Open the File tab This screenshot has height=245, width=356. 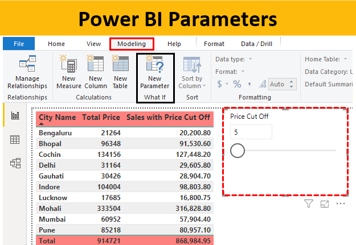click(x=19, y=44)
